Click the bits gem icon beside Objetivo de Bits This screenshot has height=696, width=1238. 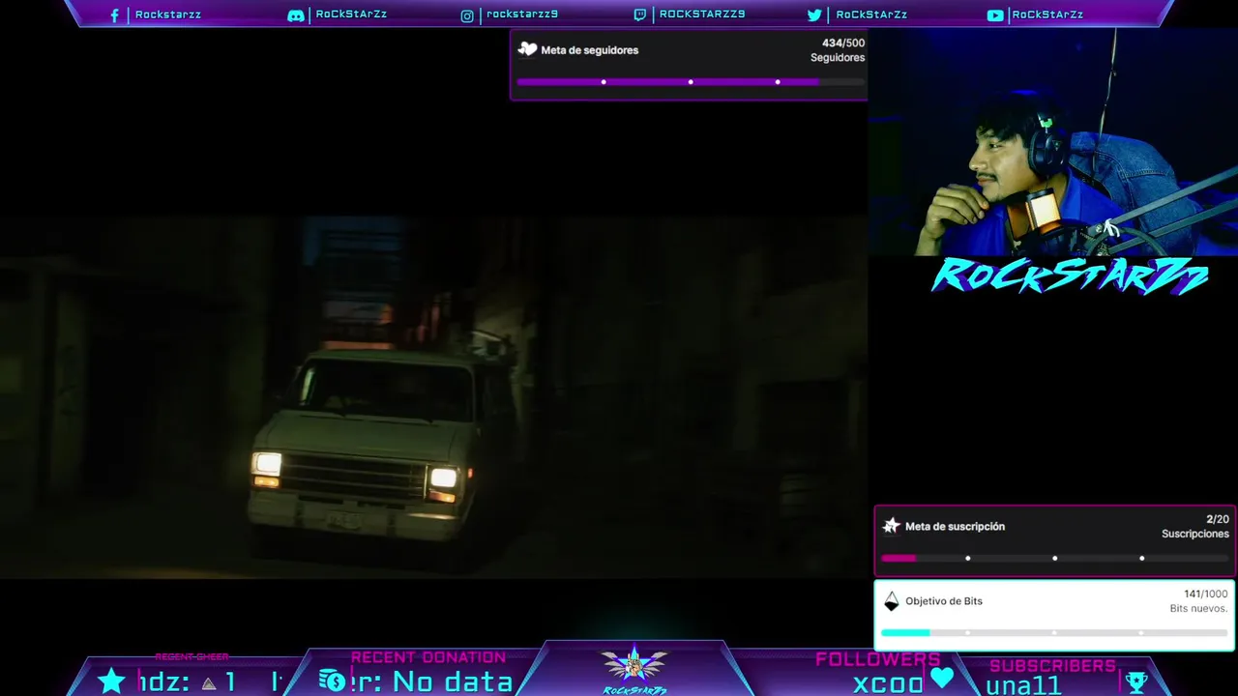(892, 601)
